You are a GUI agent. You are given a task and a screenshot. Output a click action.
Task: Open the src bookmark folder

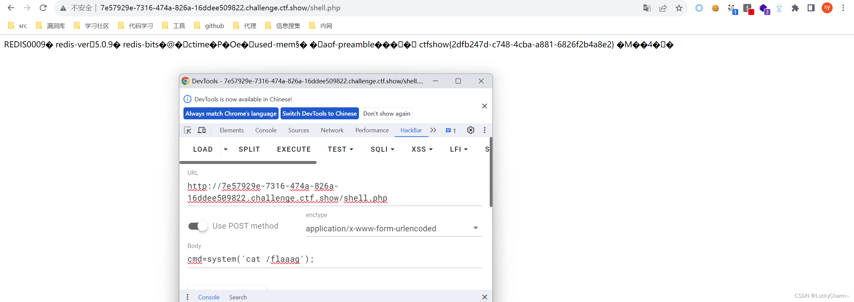[18, 26]
